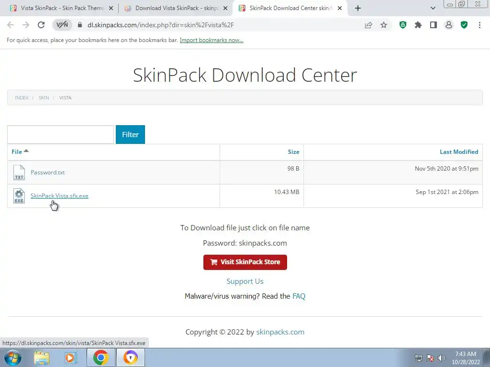Open the FAQ link
This screenshot has height=367, width=490.
click(299, 296)
